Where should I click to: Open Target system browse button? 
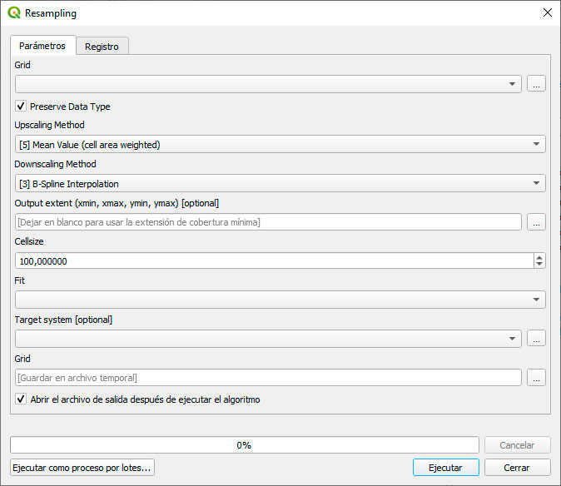[x=536, y=339]
